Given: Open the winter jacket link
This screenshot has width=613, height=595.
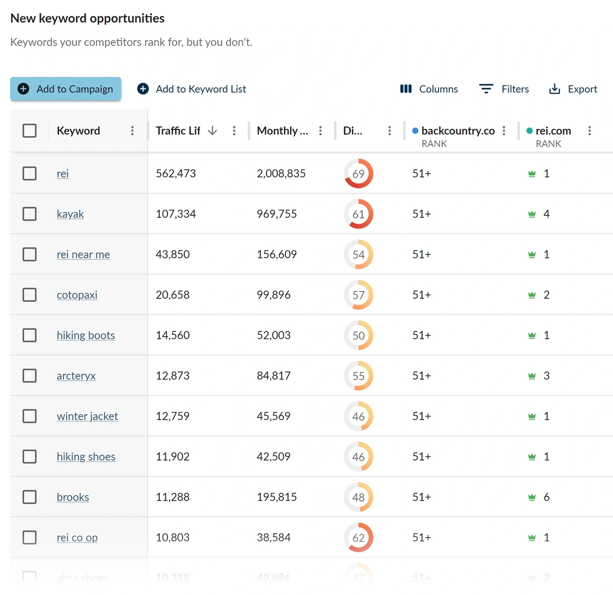Looking at the screenshot, I should [87, 416].
